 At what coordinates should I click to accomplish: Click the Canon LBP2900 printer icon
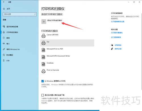click(43, 36)
